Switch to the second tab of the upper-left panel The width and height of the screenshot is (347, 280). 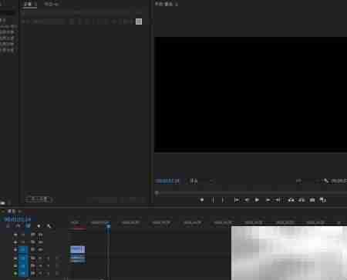click(x=51, y=4)
